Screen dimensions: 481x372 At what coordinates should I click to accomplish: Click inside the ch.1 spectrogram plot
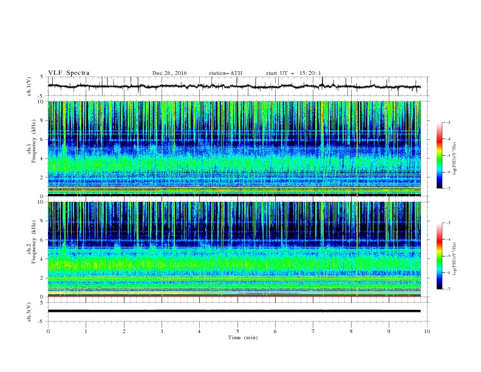(234, 148)
